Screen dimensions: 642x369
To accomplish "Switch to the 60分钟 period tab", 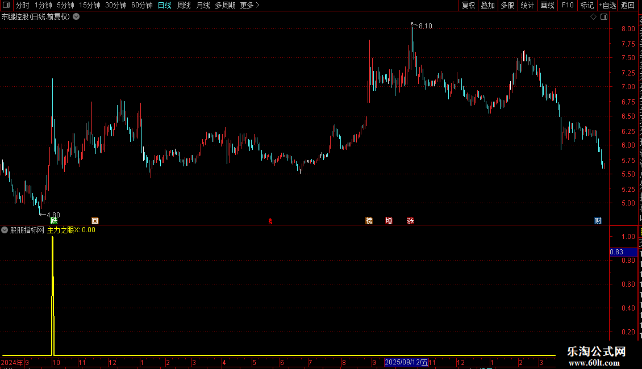I will point(141,5).
